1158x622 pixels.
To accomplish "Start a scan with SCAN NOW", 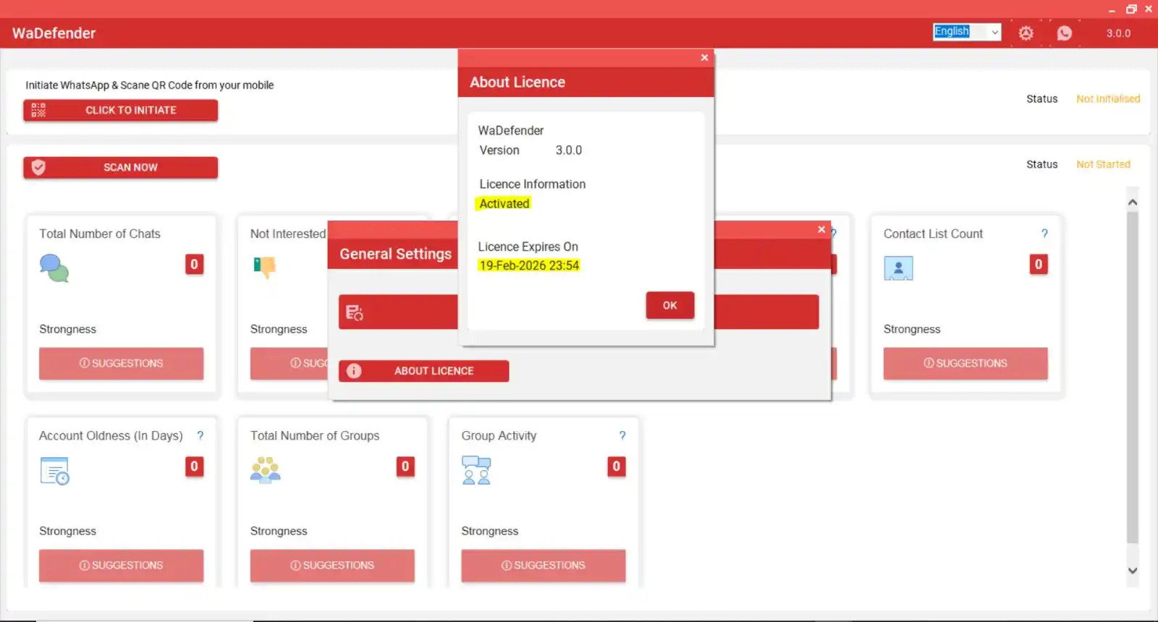I will 120,167.
